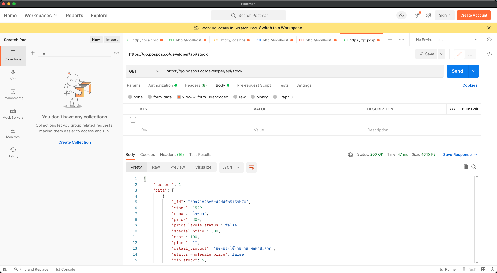
Task: Click the request URL input field
Action: click(x=303, y=71)
